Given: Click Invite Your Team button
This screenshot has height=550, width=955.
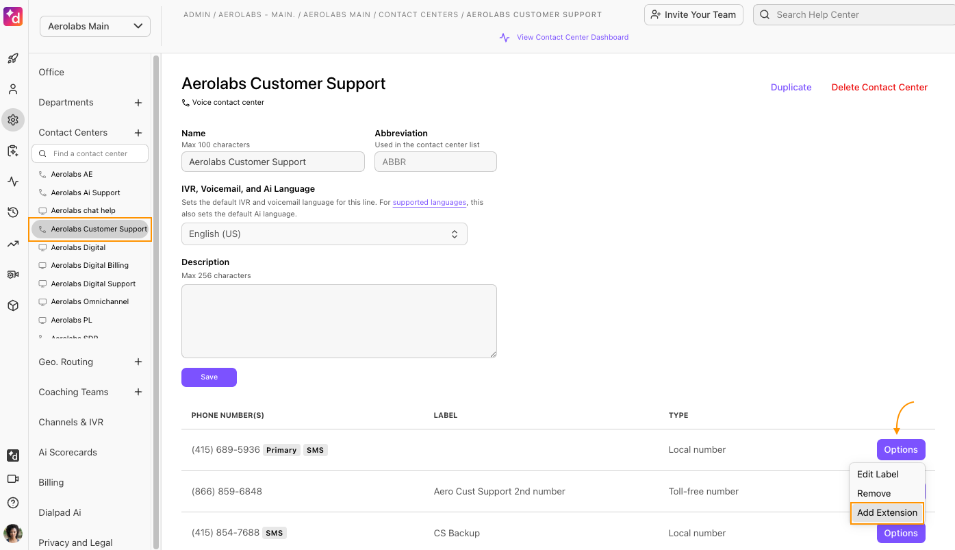Looking at the screenshot, I should [x=693, y=14].
